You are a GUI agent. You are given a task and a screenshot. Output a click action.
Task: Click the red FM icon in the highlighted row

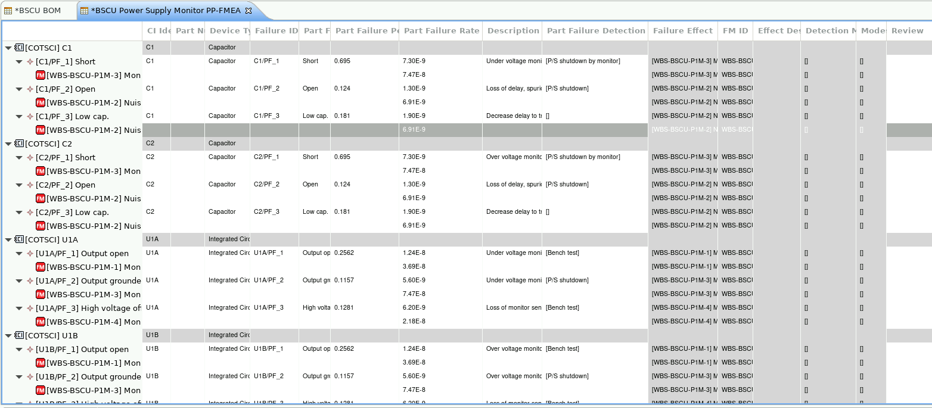click(x=41, y=130)
